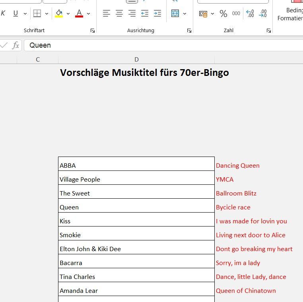The height and width of the screenshot is (302, 303).
Task: Add a decimal place
Action: coord(250,14)
